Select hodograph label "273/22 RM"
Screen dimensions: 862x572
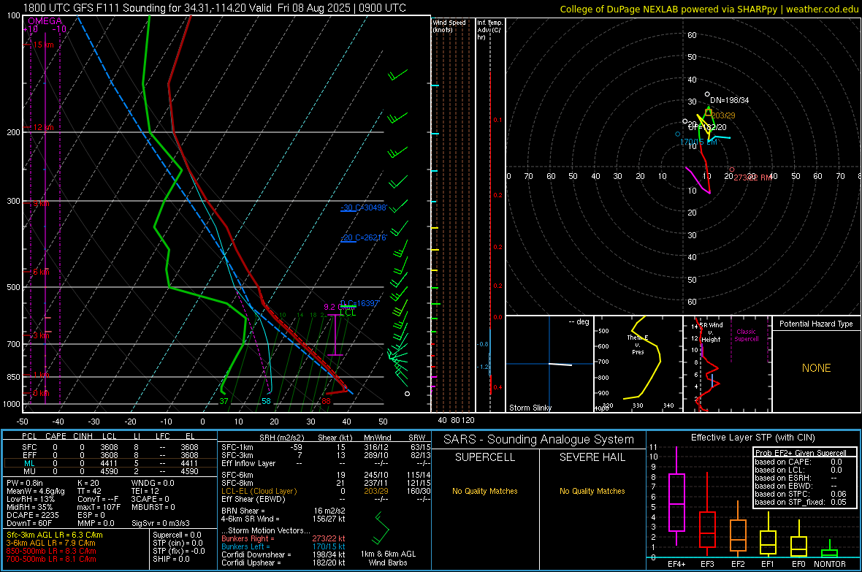point(752,177)
